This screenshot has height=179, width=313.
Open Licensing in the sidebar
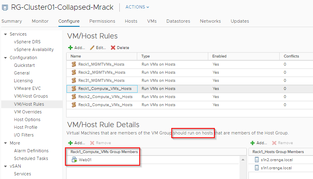click(x=23, y=81)
